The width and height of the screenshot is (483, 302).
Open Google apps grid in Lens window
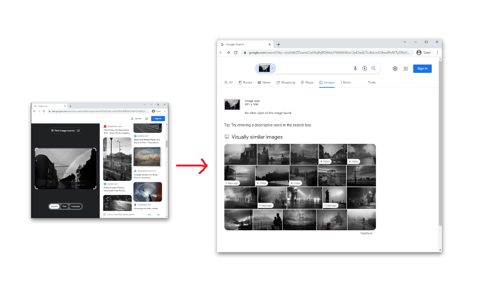146,119
